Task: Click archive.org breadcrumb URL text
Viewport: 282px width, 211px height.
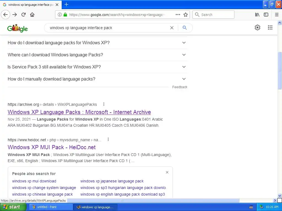Action: pyautogui.click(x=52, y=104)
